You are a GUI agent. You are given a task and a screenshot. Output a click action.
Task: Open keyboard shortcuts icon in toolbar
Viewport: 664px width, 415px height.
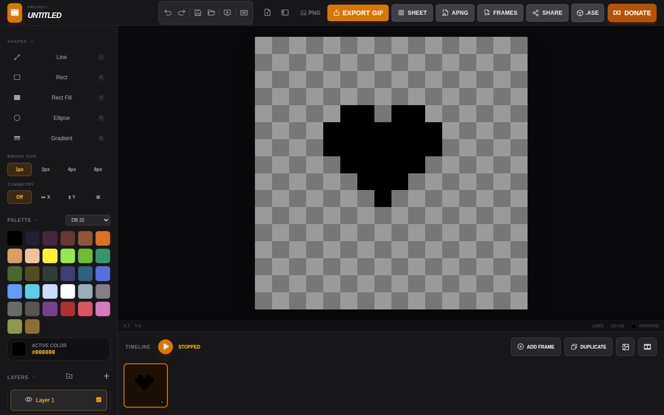tap(244, 13)
